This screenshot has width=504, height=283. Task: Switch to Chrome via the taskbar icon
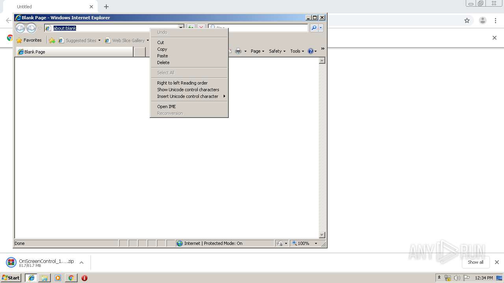pyautogui.click(x=71, y=278)
